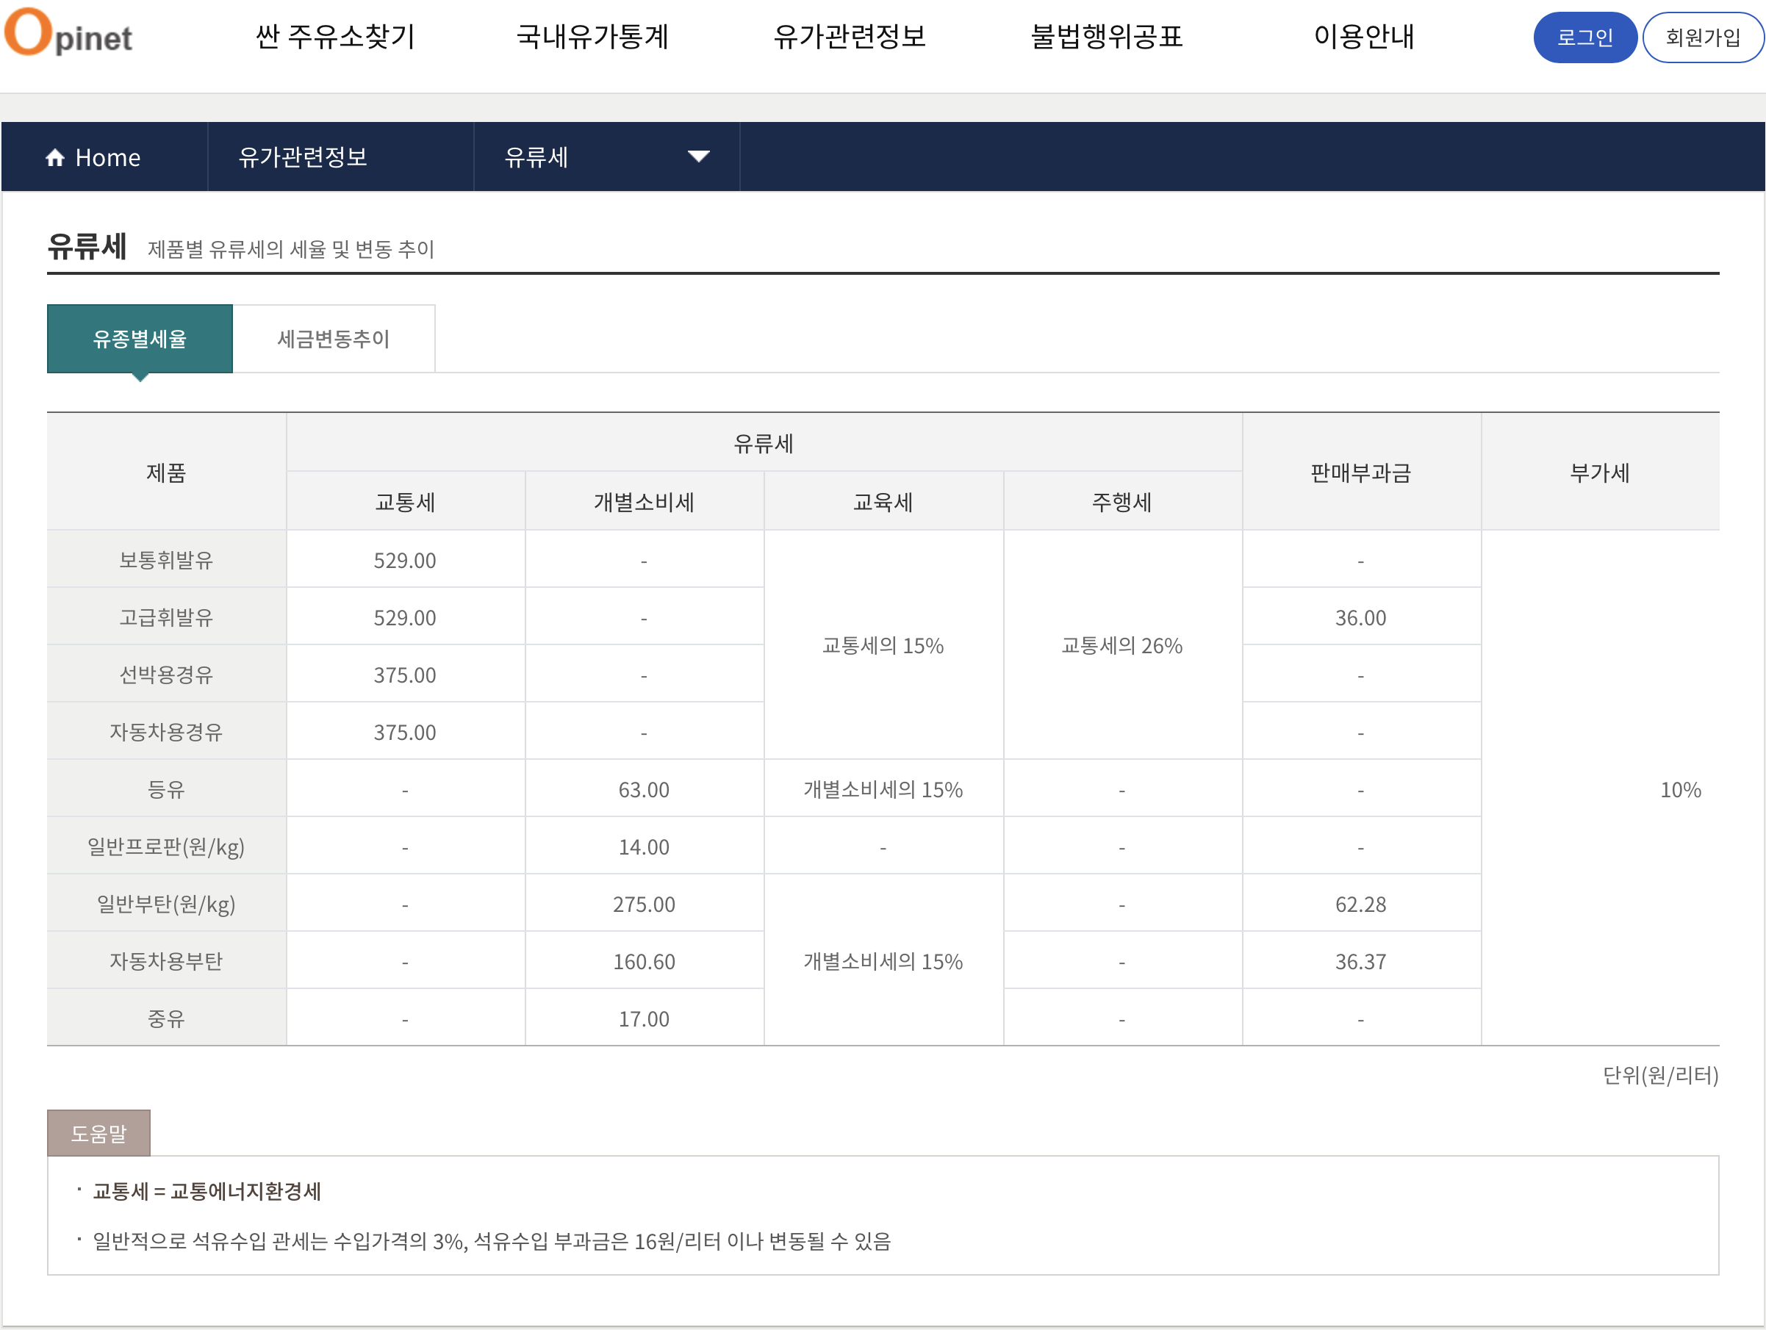Open 싼 주유소찾기 menu
This screenshot has height=1330, width=1766.
334,37
